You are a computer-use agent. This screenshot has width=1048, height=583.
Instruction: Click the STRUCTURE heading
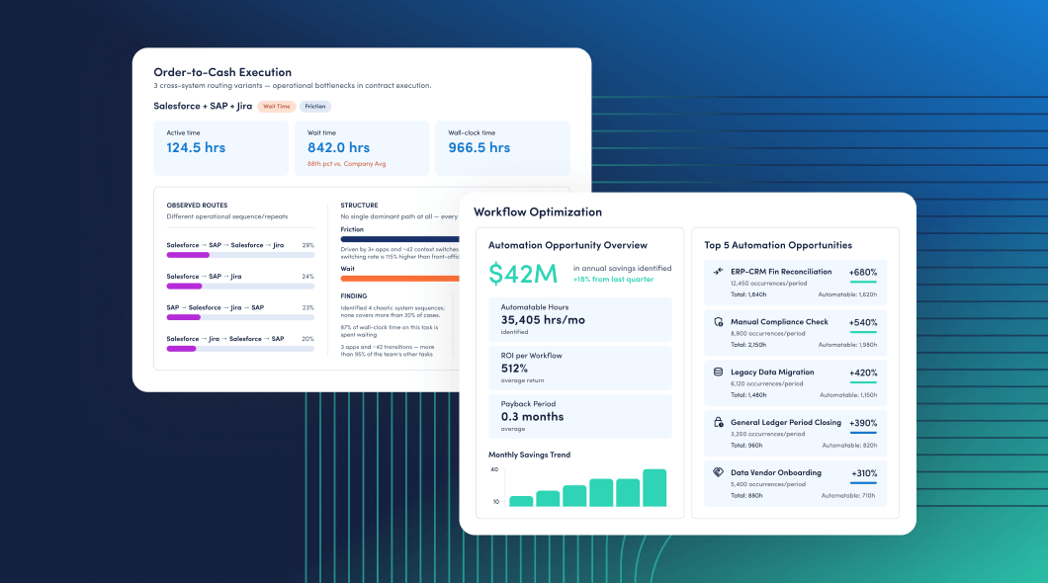coord(360,205)
